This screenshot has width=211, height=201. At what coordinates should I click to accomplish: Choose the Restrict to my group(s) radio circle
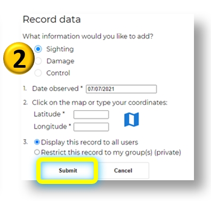[37, 152]
